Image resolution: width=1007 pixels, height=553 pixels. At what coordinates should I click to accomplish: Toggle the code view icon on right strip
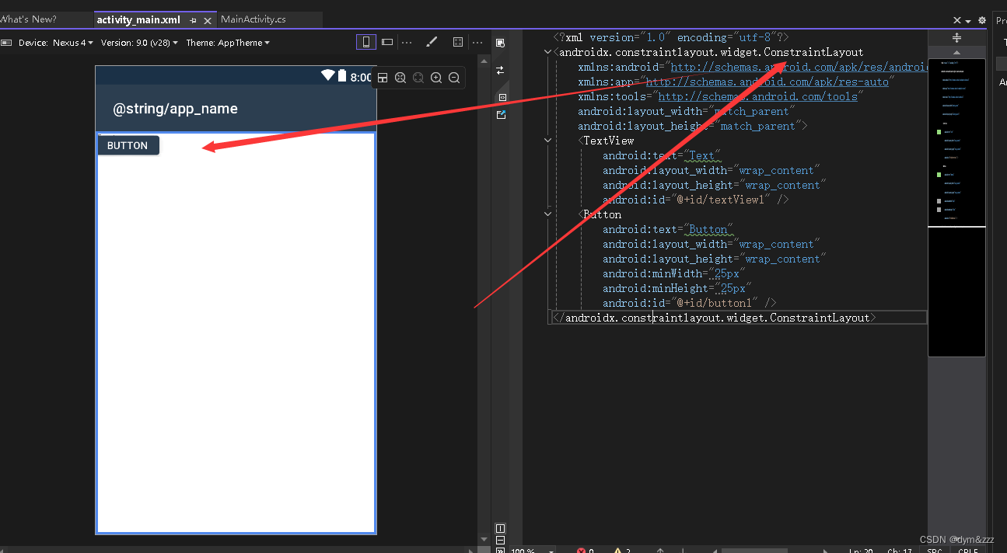coord(502,96)
